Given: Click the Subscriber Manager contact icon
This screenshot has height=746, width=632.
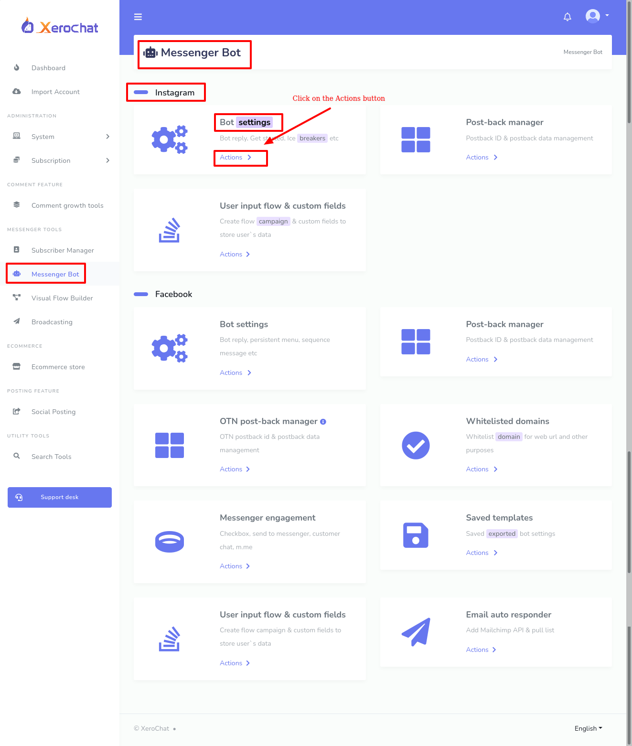Looking at the screenshot, I should coord(17,250).
